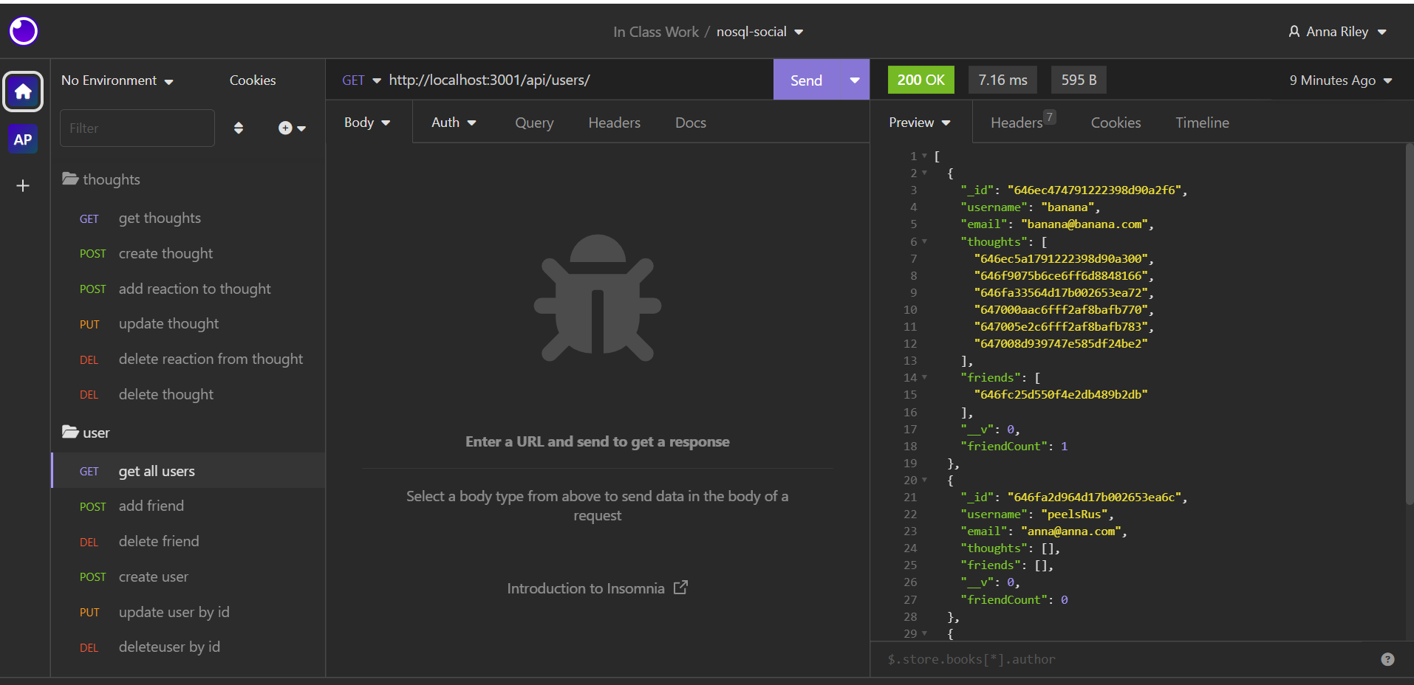Click the Send button
The height and width of the screenshot is (685, 1414).
[806, 80]
